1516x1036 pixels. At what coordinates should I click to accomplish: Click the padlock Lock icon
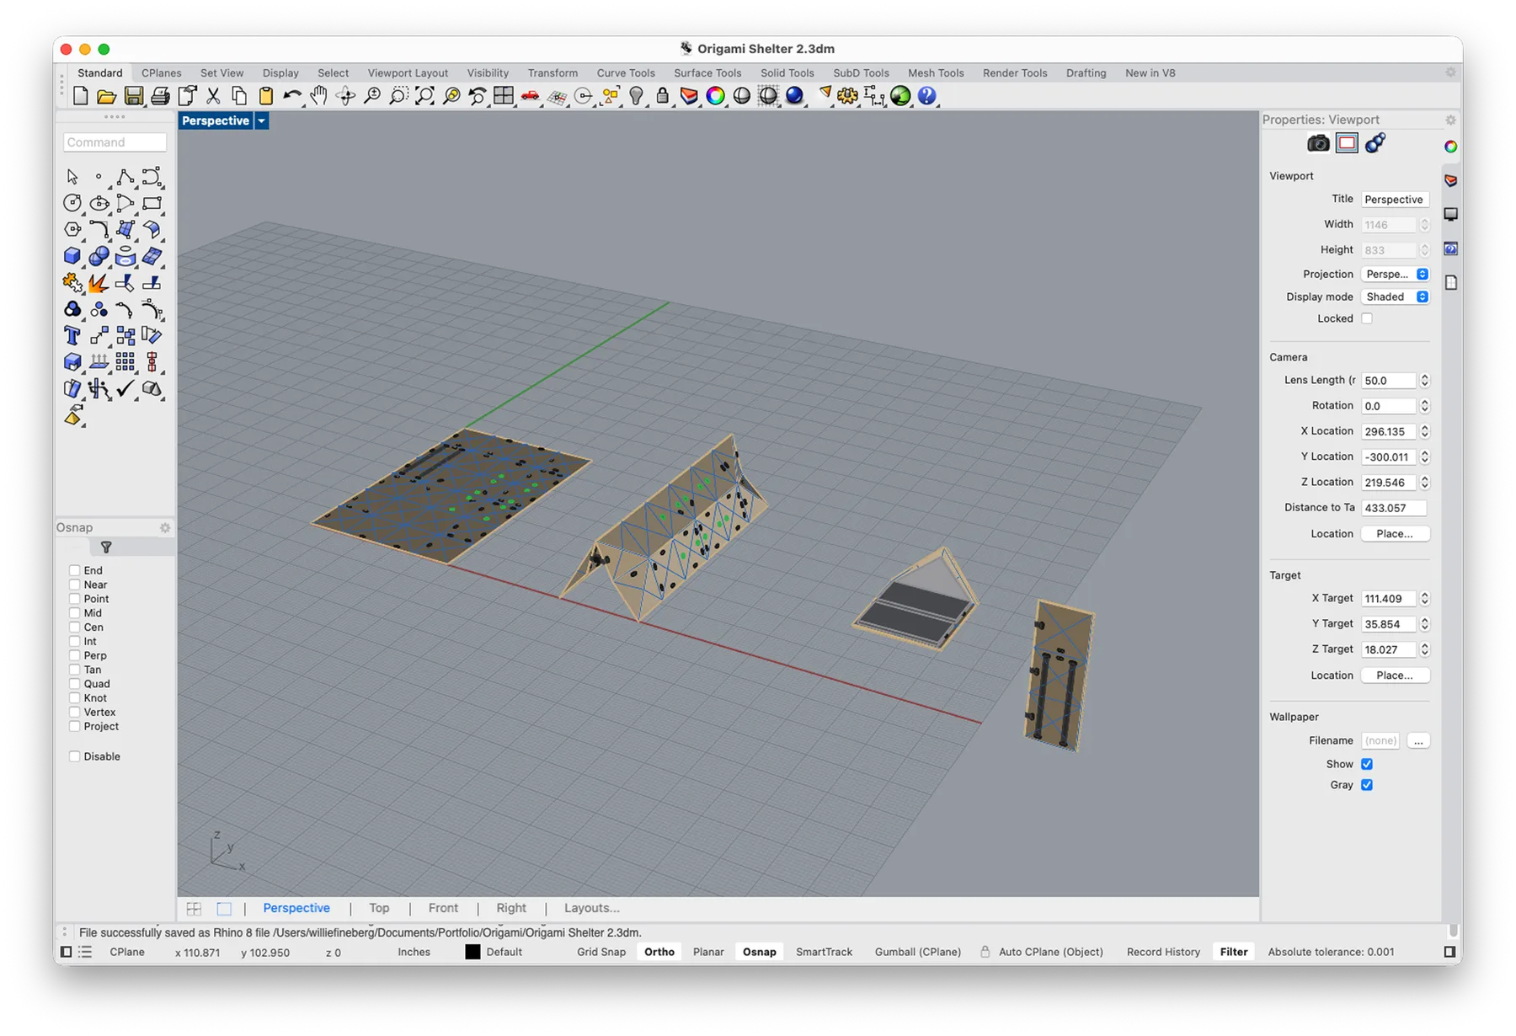point(663,96)
